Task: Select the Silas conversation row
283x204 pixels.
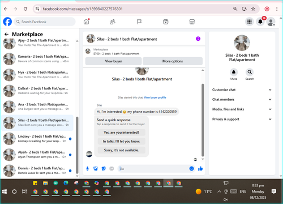Action: [37, 122]
